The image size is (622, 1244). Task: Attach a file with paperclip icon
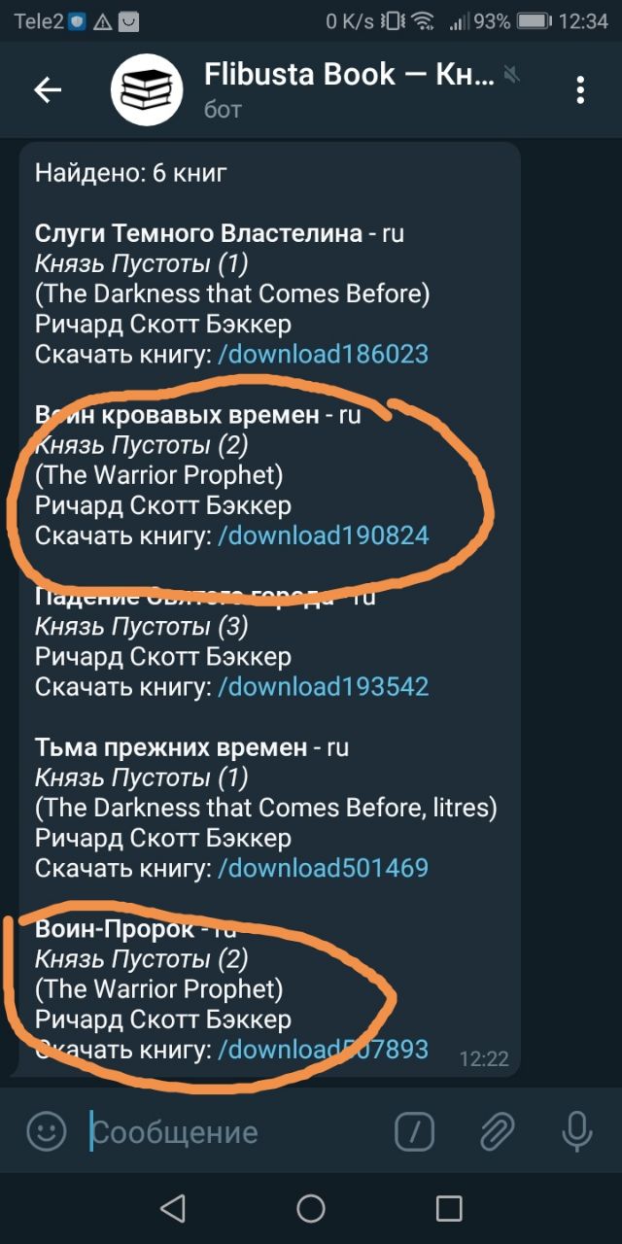[x=496, y=1130]
